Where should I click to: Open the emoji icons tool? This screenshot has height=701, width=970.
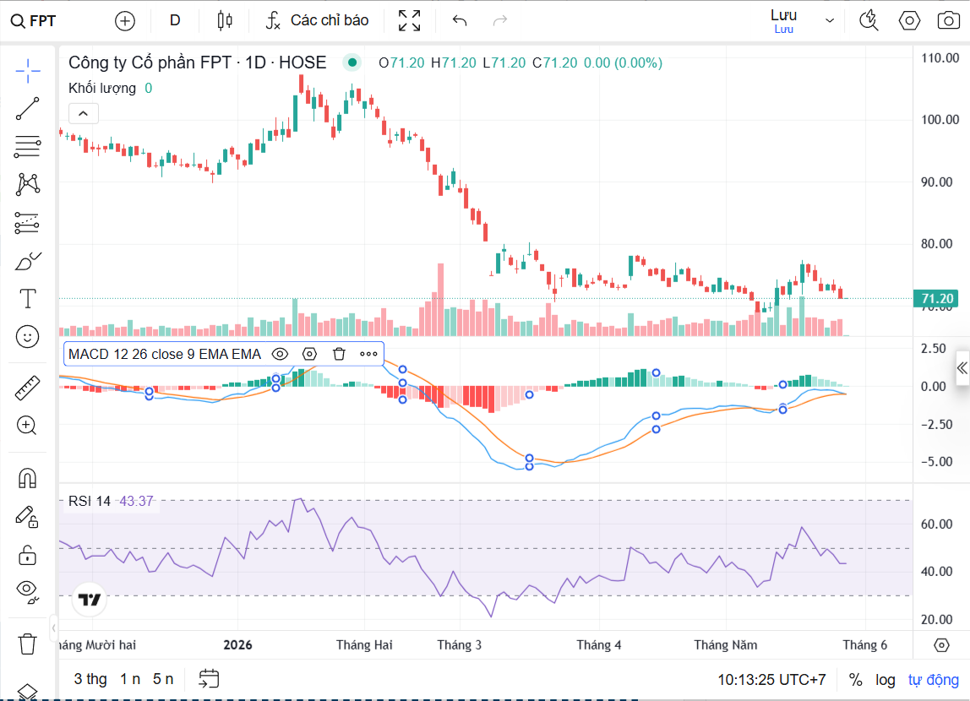click(x=28, y=337)
